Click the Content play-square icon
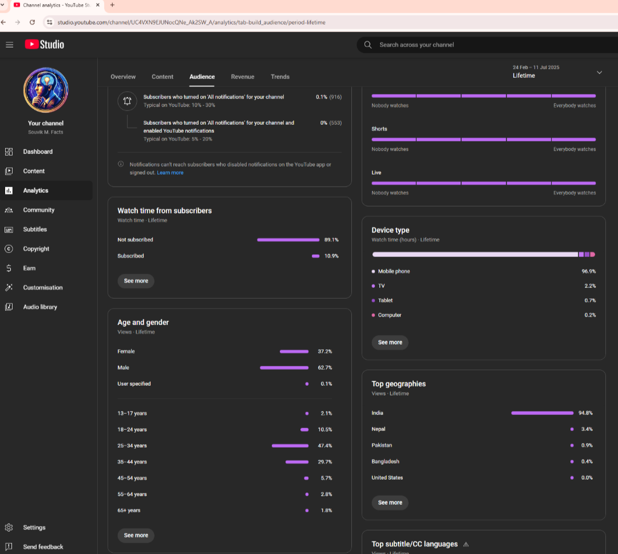 9,171
